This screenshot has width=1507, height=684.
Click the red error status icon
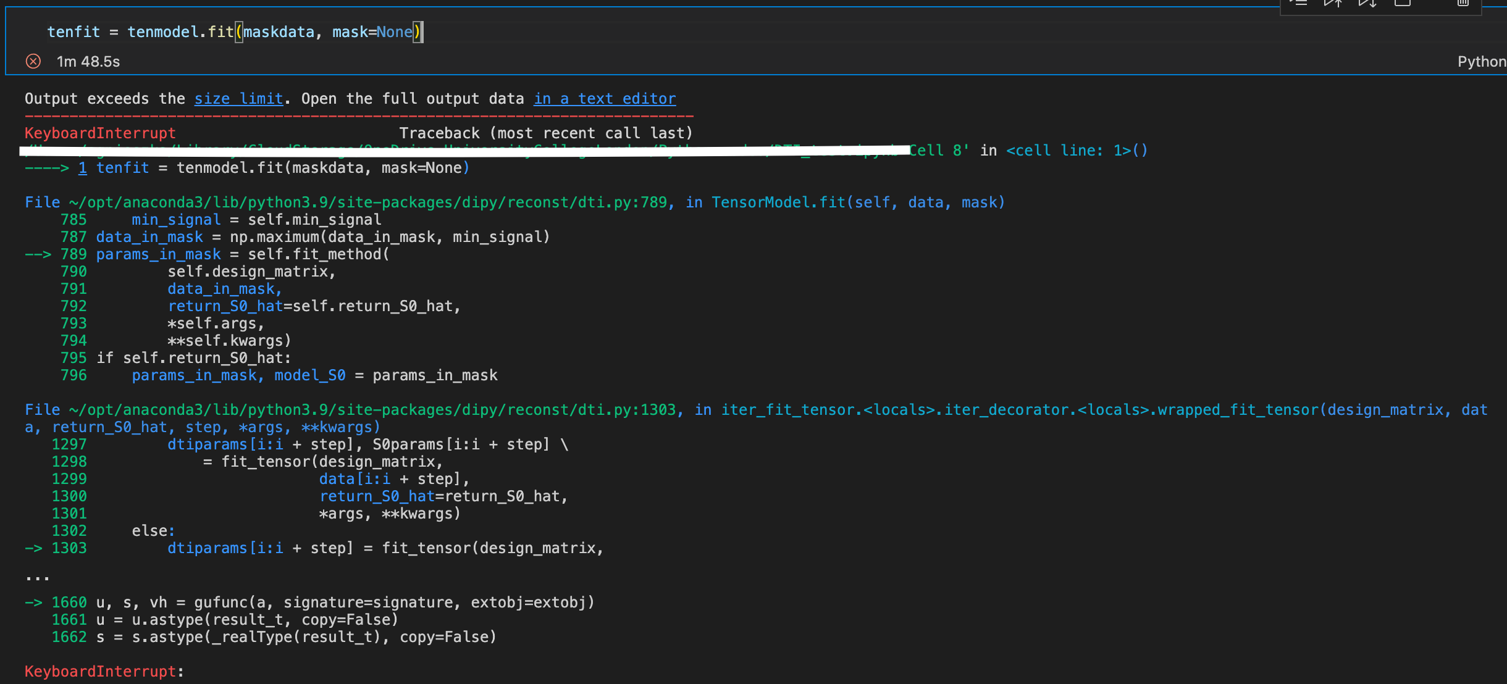coord(33,61)
